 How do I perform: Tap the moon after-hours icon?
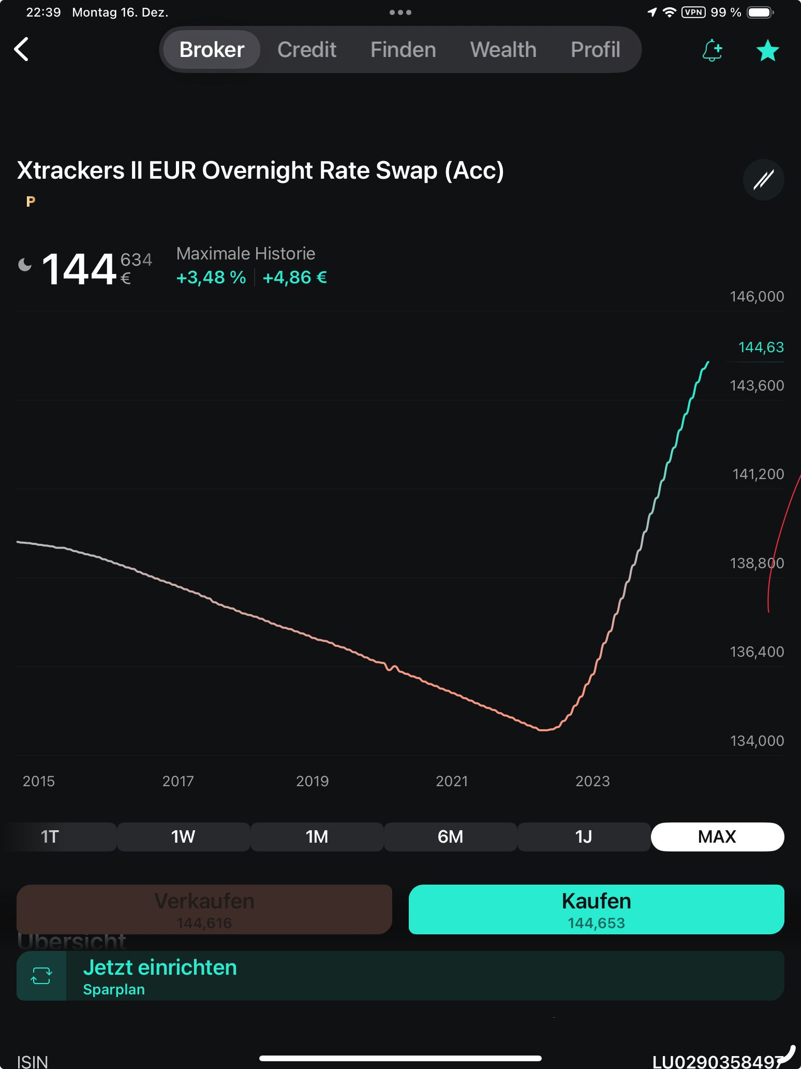pyautogui.click(x=25, y=265)
